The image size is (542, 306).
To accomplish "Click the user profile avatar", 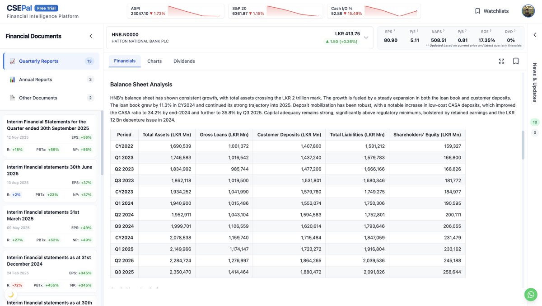I will [x=528, y=11].
